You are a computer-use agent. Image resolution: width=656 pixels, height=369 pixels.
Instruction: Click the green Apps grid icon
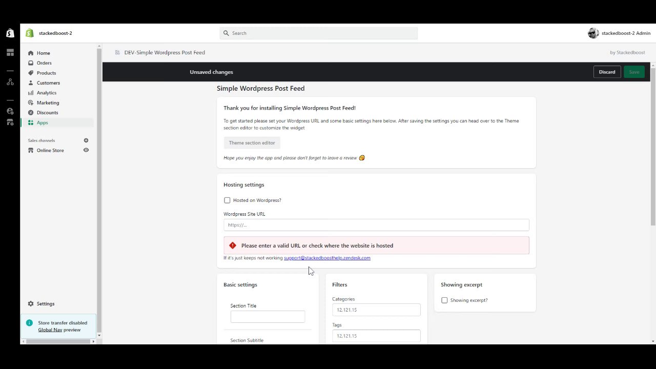pos(31,122)
